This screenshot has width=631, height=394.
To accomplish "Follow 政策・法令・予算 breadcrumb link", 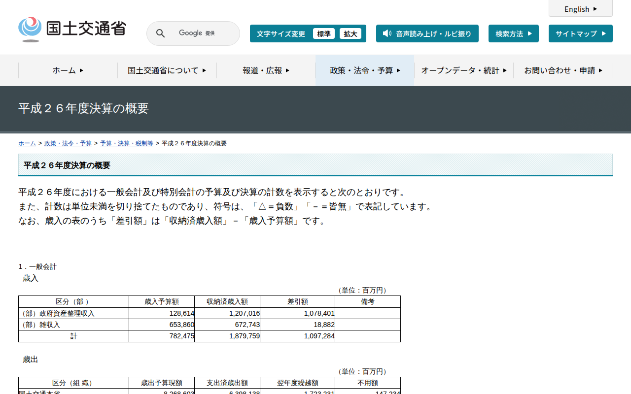I will (68, 143).
